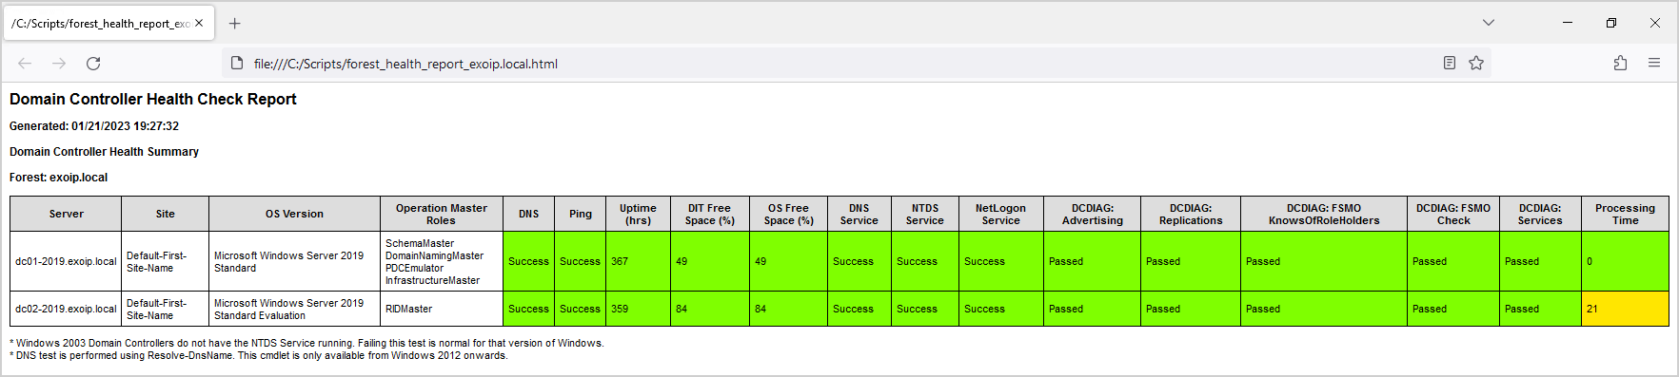Click the Forest: exoip.local text
This screenshot has width=1679, height=377.
58,178
